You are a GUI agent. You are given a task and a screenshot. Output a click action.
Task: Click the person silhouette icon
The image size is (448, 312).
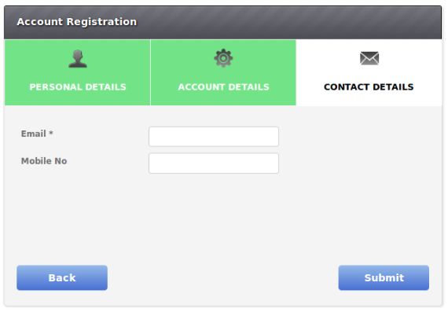(78, 59)
